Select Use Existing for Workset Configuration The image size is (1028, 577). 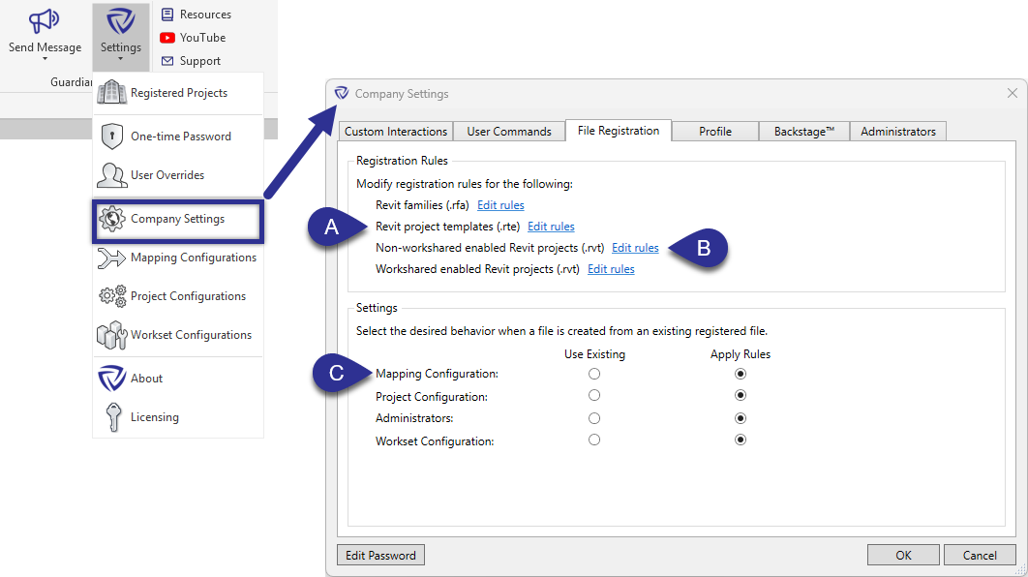593,439
